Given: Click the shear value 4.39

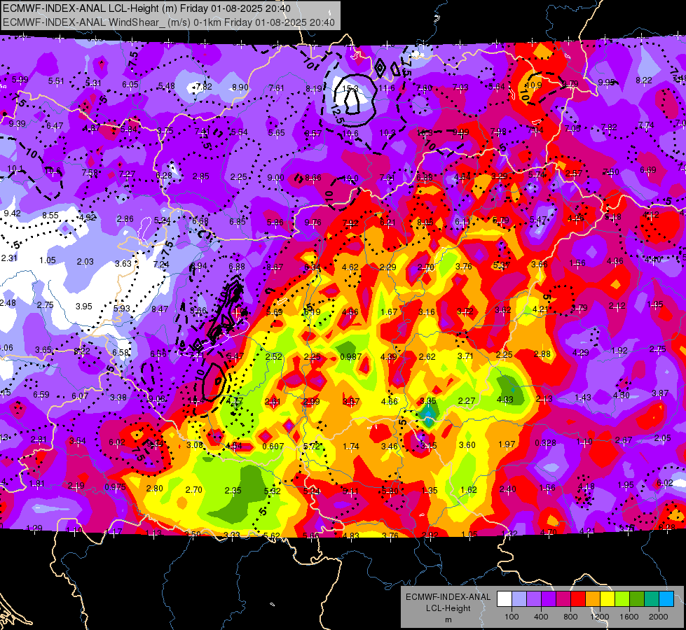Looking at the screenshot, I should pos(388,357).
